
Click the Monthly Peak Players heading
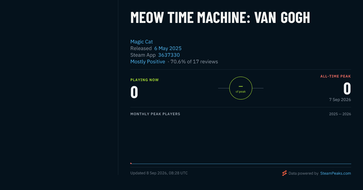[x=155, y=114]
